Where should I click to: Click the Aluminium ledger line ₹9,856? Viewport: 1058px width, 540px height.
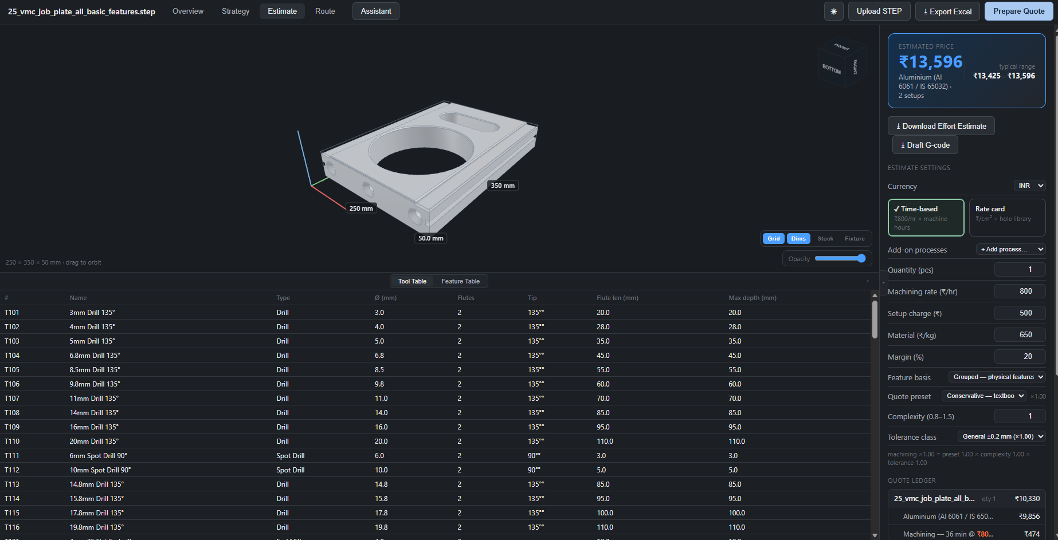pos(967,517)
